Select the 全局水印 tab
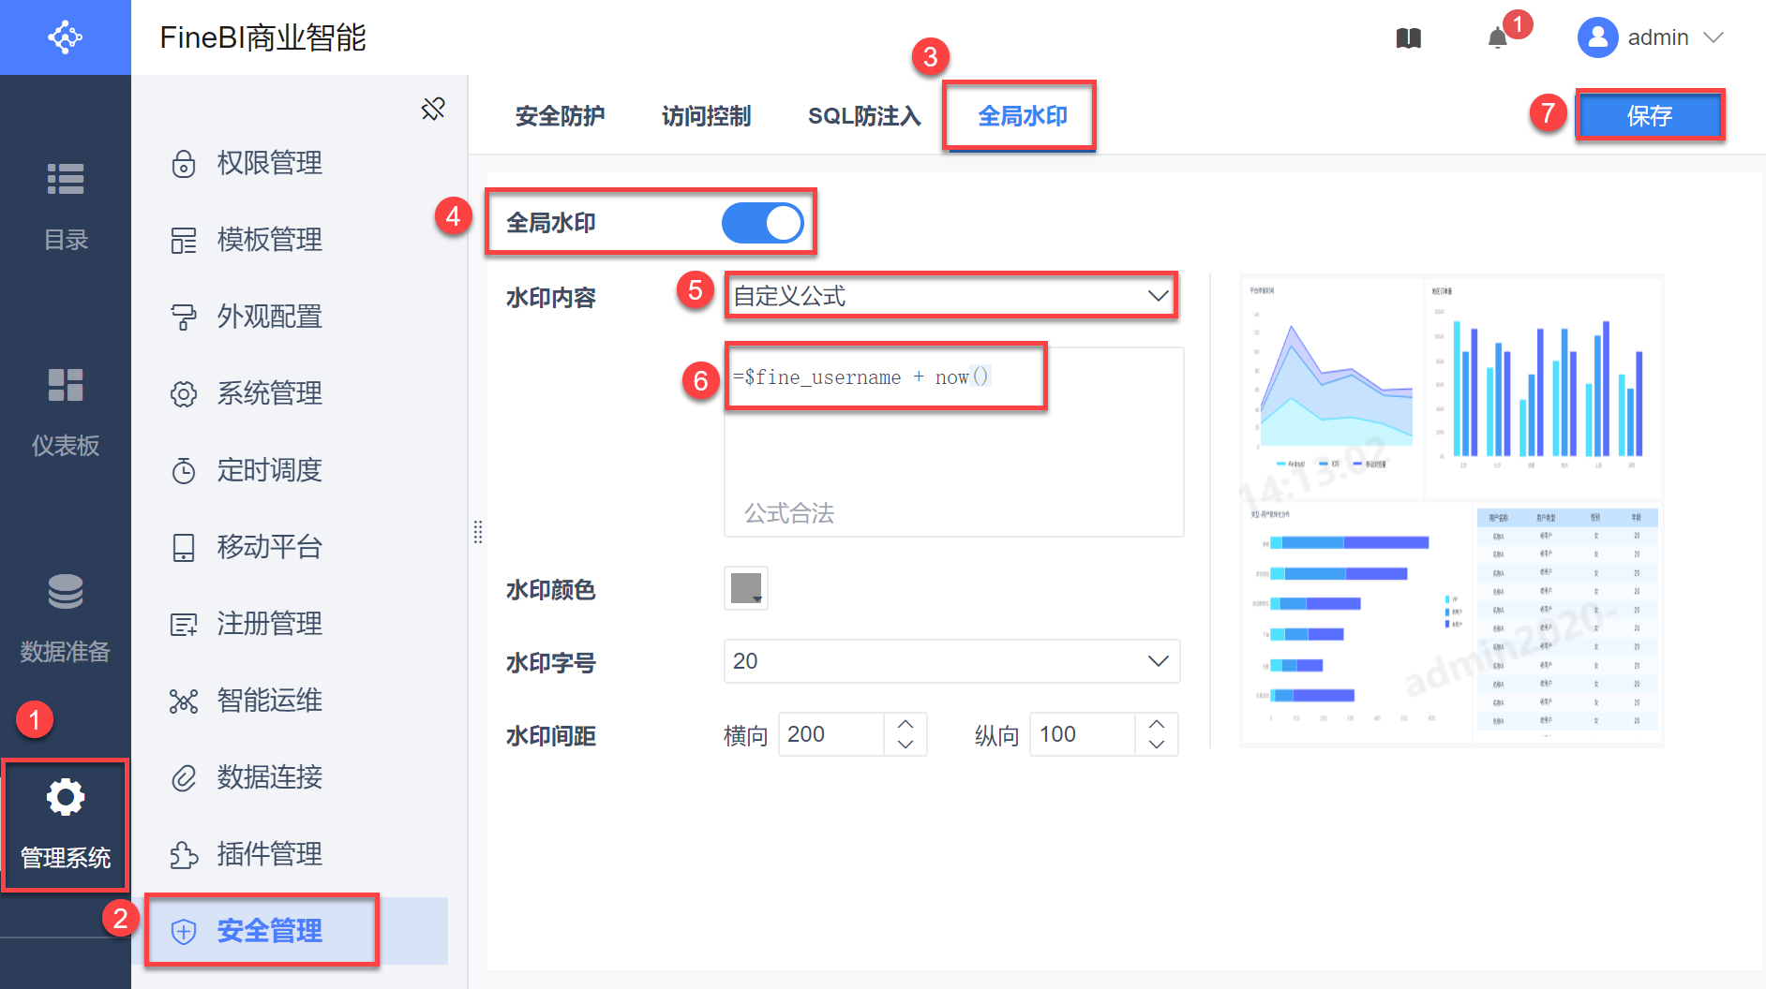The width and height of the screenshot is (1766, 989). (1023, 116)
